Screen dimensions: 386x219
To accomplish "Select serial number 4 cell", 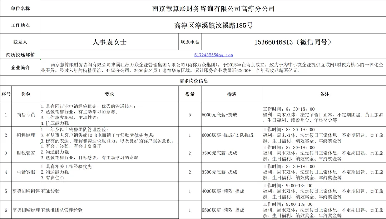I will [x=6, y=172].
